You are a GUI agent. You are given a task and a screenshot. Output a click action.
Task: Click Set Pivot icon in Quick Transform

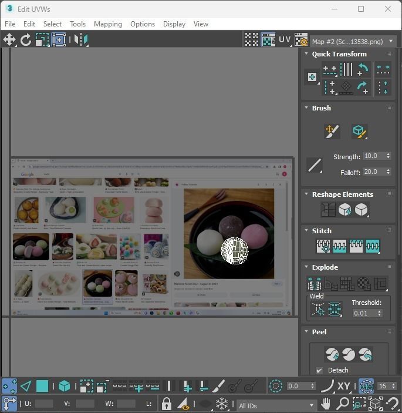click(312, 77)
